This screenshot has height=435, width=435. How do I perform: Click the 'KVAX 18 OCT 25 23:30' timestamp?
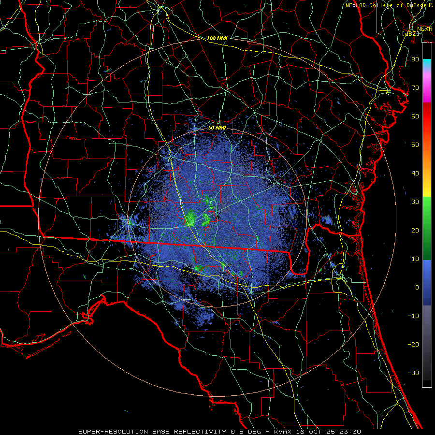coord(318,432)
